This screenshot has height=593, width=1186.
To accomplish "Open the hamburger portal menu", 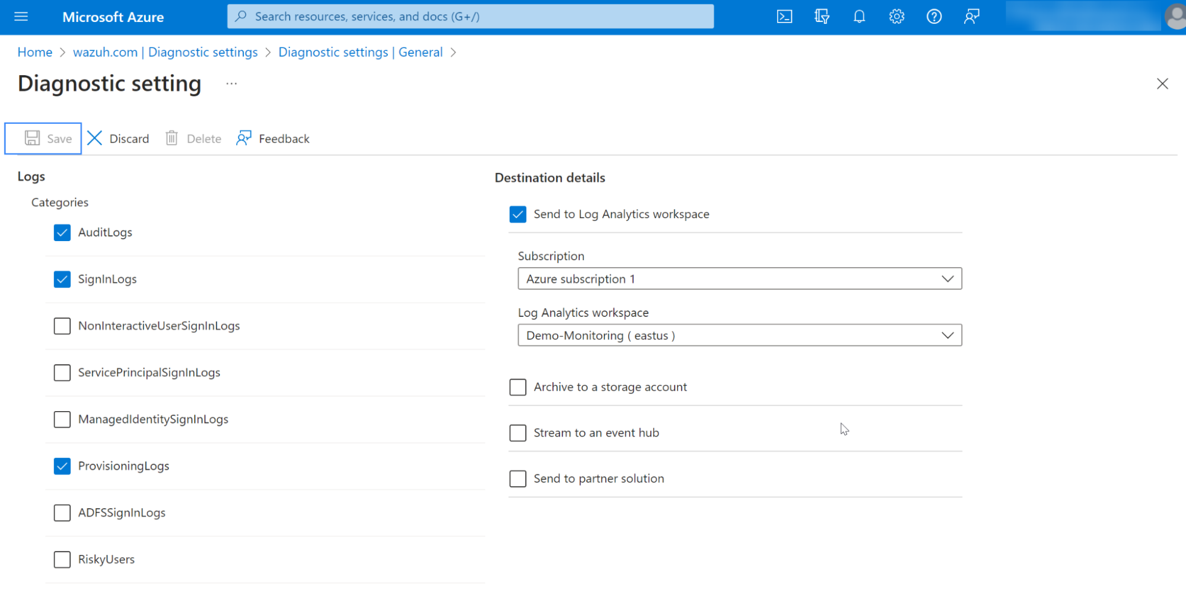I will tap(21, 17).
